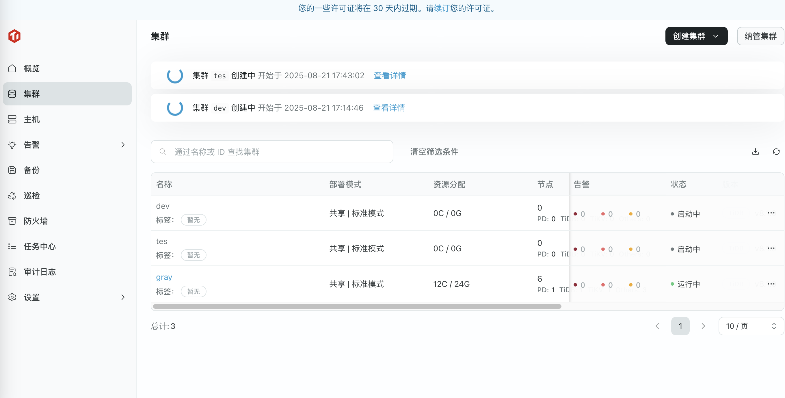Open the gray cluster link
Image resolution: width=785 pixels, height=398 pixels.
164,277
